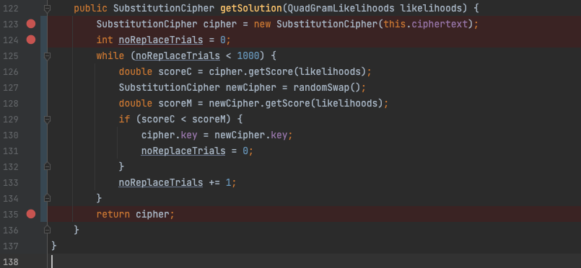
Task: Click the getSolution method name
Action: tap(251, 8)
